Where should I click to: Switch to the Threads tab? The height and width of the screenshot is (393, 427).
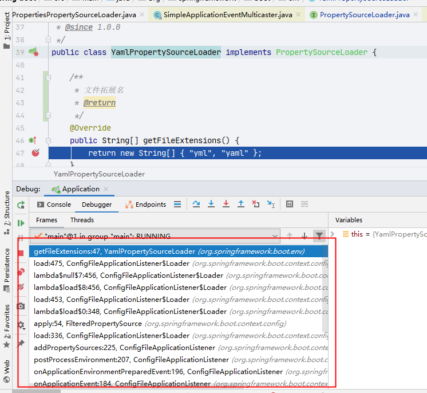(82, 220)
